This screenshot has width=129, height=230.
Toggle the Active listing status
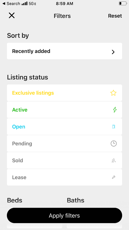pos(64,110)
